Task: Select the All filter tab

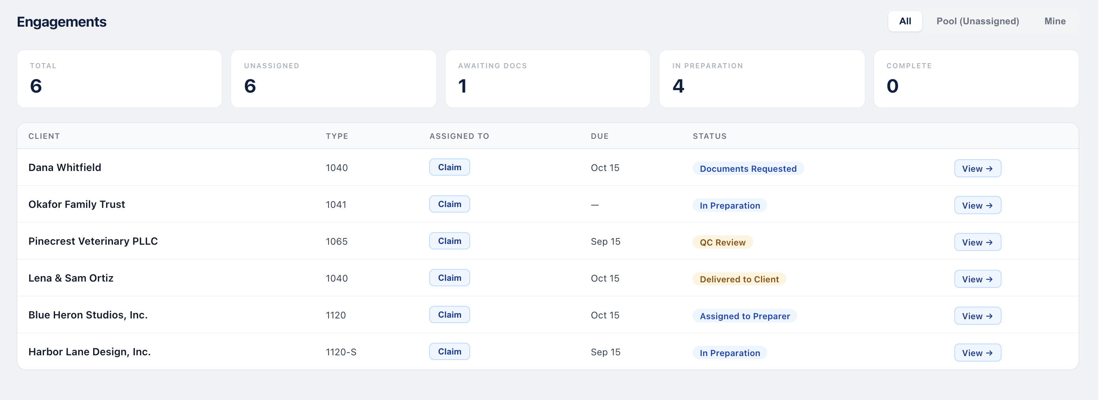Action: (x=905, y=21)
